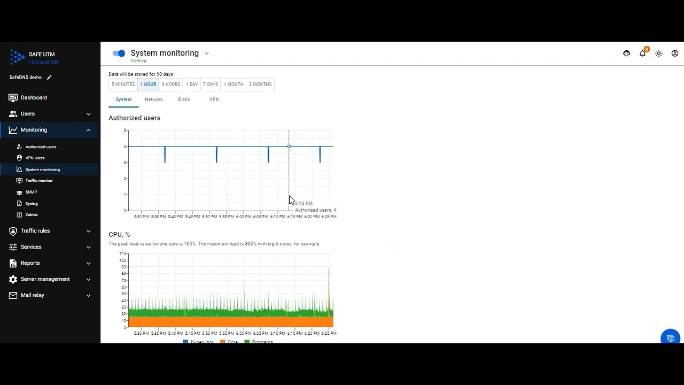Select the 3 MONTHS time range

pos(260,84)
